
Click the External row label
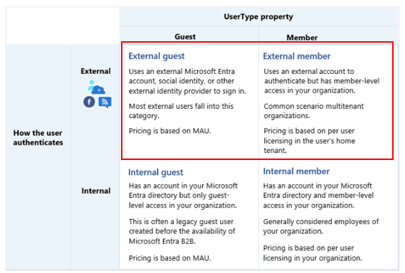(x=95, y=71)
